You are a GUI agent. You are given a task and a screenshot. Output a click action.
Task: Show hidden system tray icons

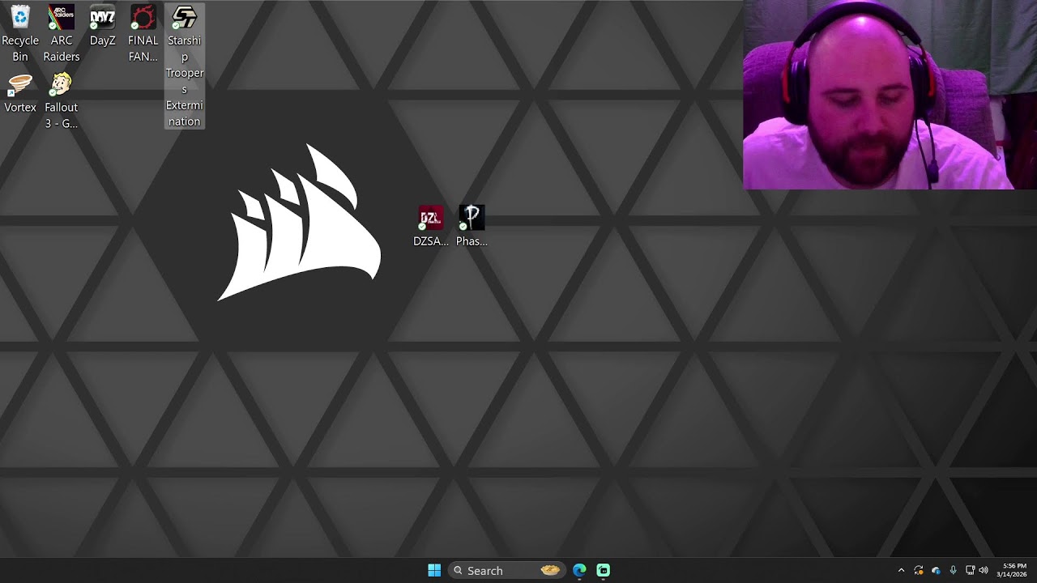(901, 571)
